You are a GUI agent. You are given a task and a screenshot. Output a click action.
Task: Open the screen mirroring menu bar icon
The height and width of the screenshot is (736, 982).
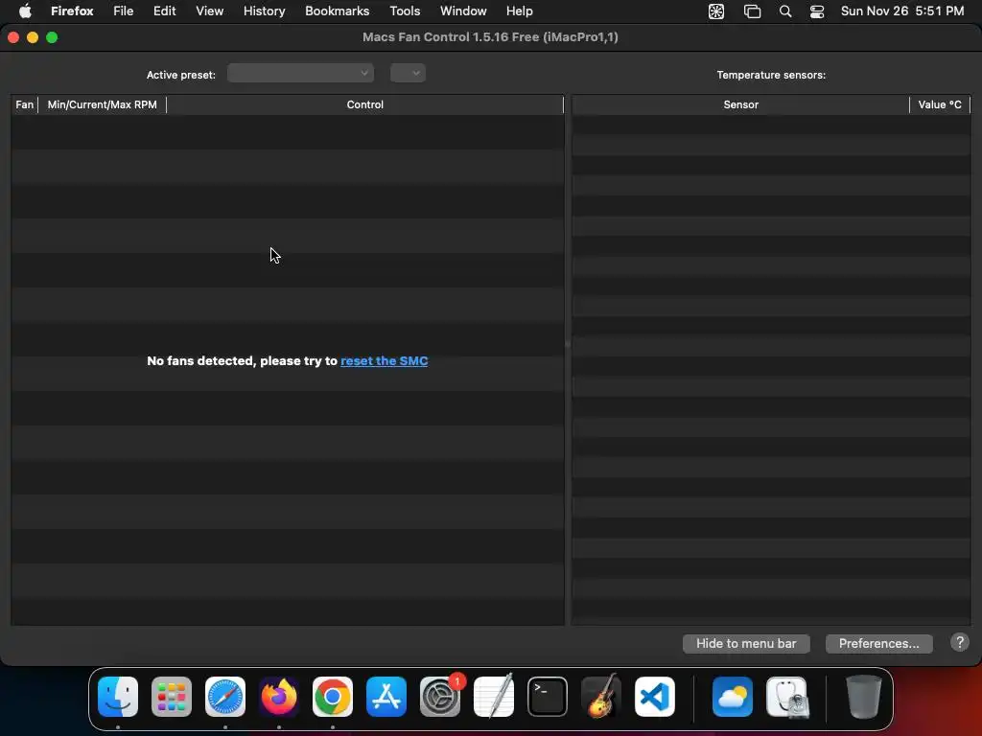pyautogui.click(x=752, y=11)
